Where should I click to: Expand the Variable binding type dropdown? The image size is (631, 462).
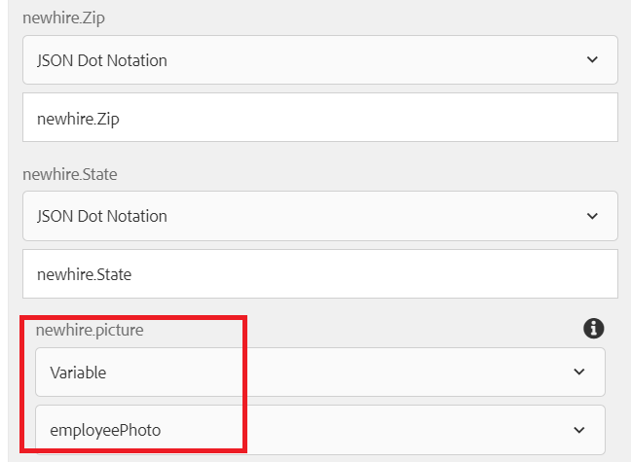point(320,372)
